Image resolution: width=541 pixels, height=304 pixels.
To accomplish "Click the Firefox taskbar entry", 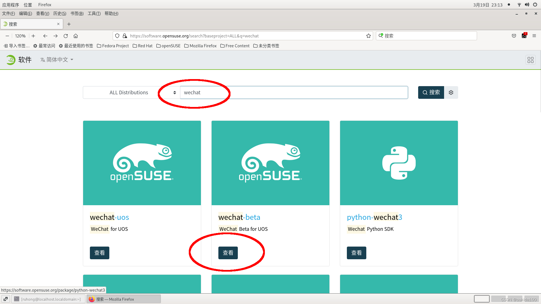I will click(124, 299).
